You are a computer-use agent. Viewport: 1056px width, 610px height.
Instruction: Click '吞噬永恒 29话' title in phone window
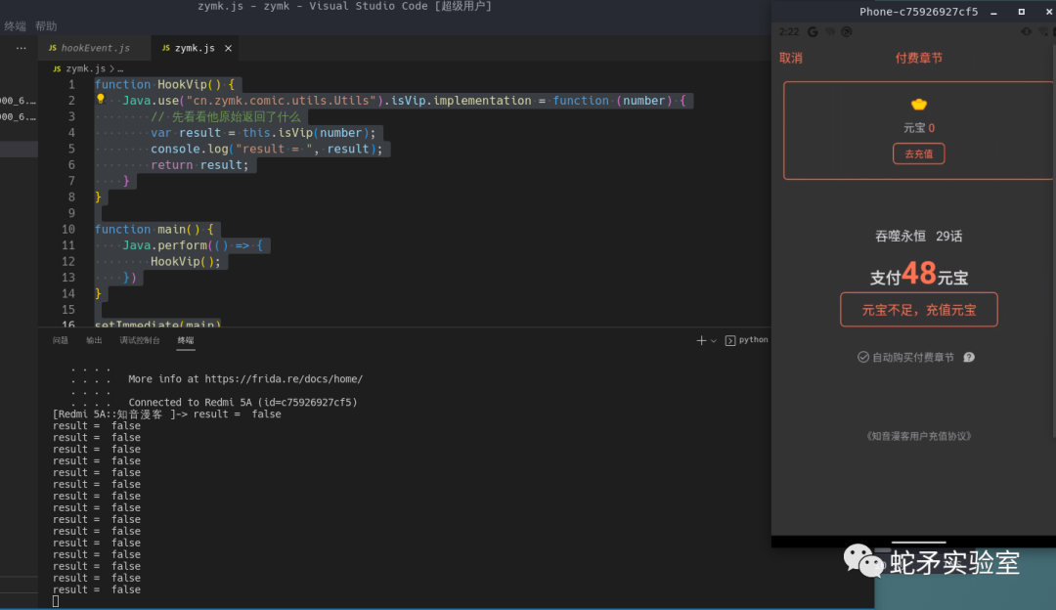tap(918, 237)
